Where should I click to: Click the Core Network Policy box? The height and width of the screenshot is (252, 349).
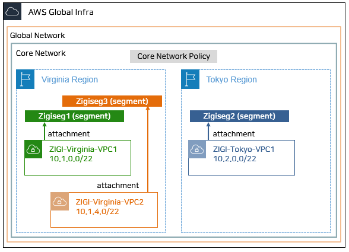coord(173,56)
